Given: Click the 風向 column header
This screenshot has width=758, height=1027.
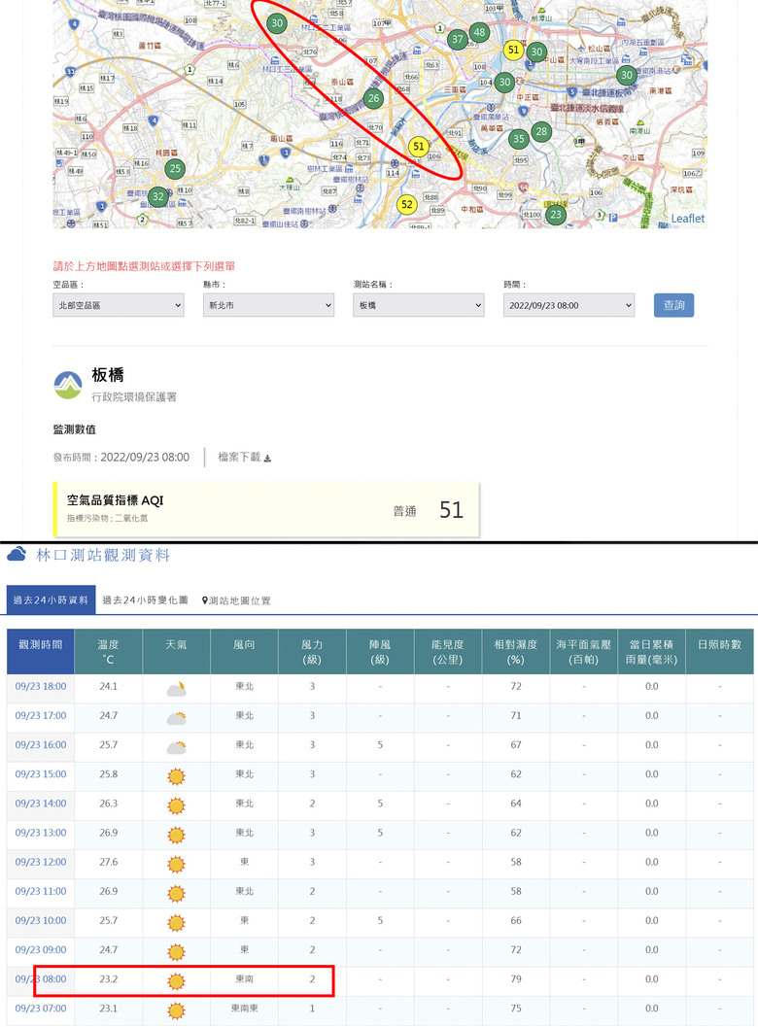Looking at the screenshot, I should pyautogui.click(x=244, y=652).
